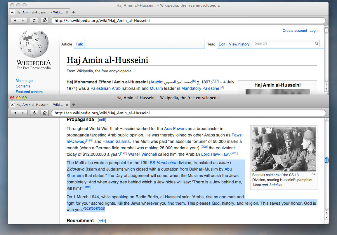
Task: Open the Talk tab
Action: 79,44
